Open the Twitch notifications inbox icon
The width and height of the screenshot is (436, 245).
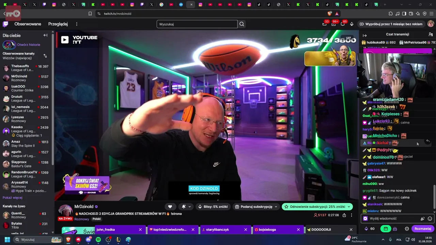pos(334,24)
